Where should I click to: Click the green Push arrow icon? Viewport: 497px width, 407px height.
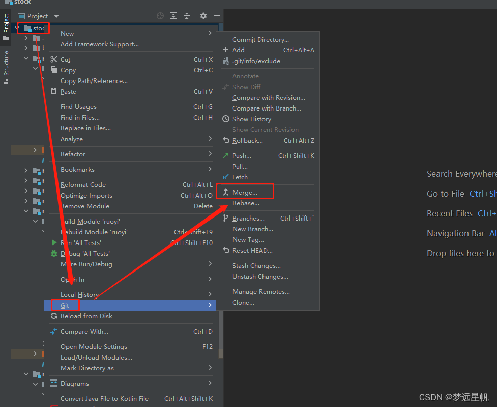[226, 155]
